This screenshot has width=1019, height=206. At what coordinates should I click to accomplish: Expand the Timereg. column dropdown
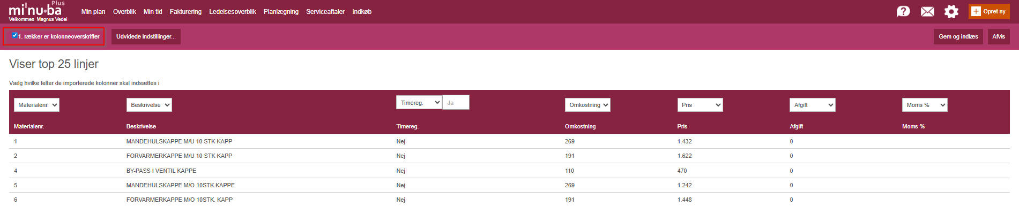pyautogui.click(x=419, y=102)
